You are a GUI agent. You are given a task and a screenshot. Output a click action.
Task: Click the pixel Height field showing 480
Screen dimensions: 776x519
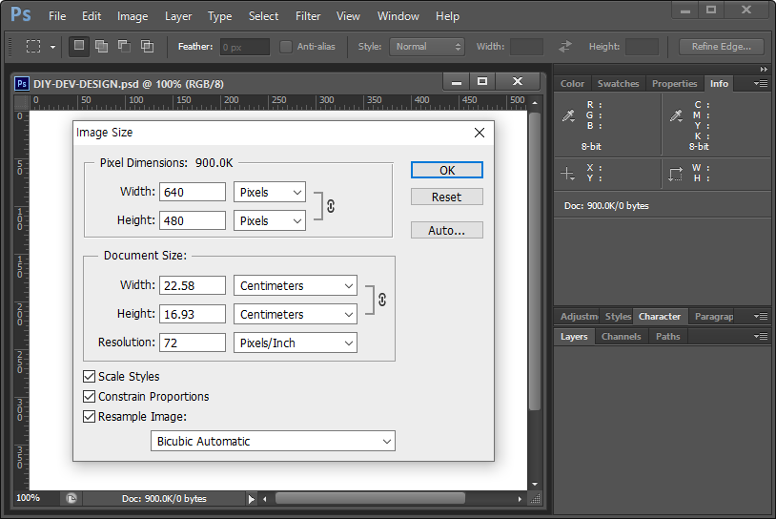(x=193, y=220)
